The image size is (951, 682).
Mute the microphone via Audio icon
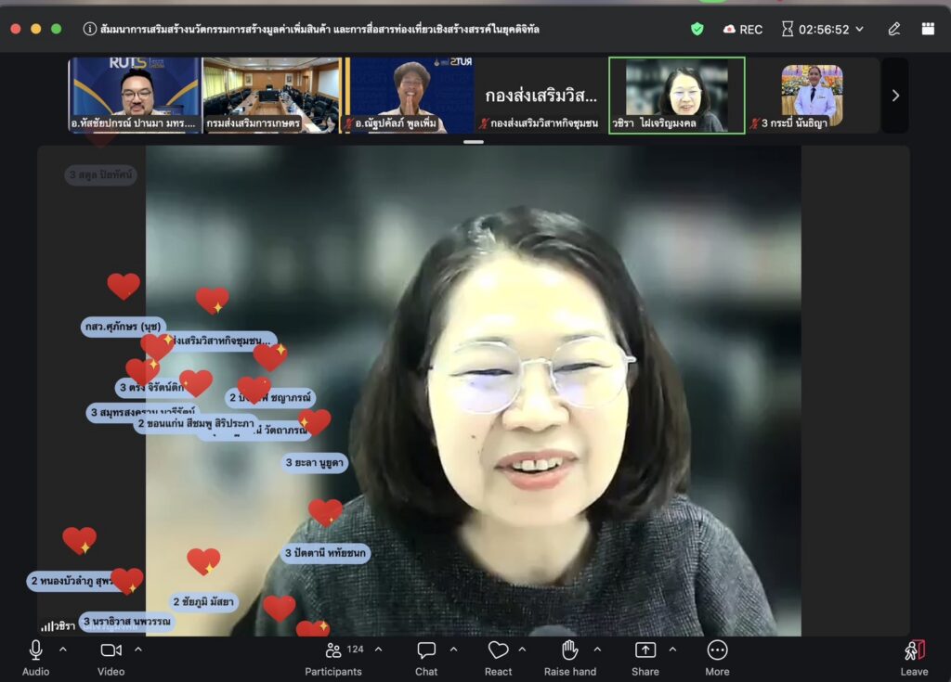point(36,650)
